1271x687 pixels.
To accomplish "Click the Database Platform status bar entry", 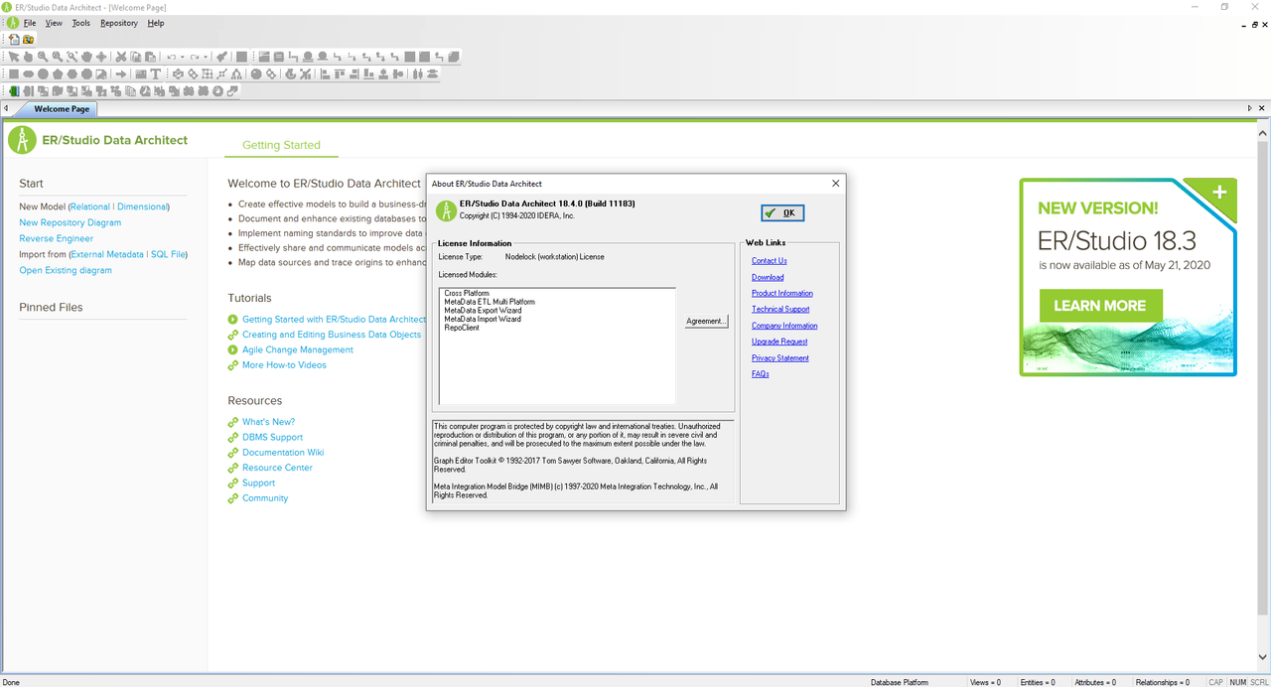I will [x=899, y=682].
